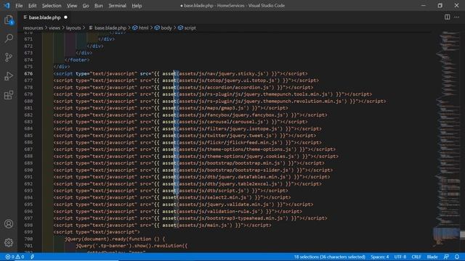Change indentation via Spaces: 4
Screen dimensions: 465x261
coord(379,257)
